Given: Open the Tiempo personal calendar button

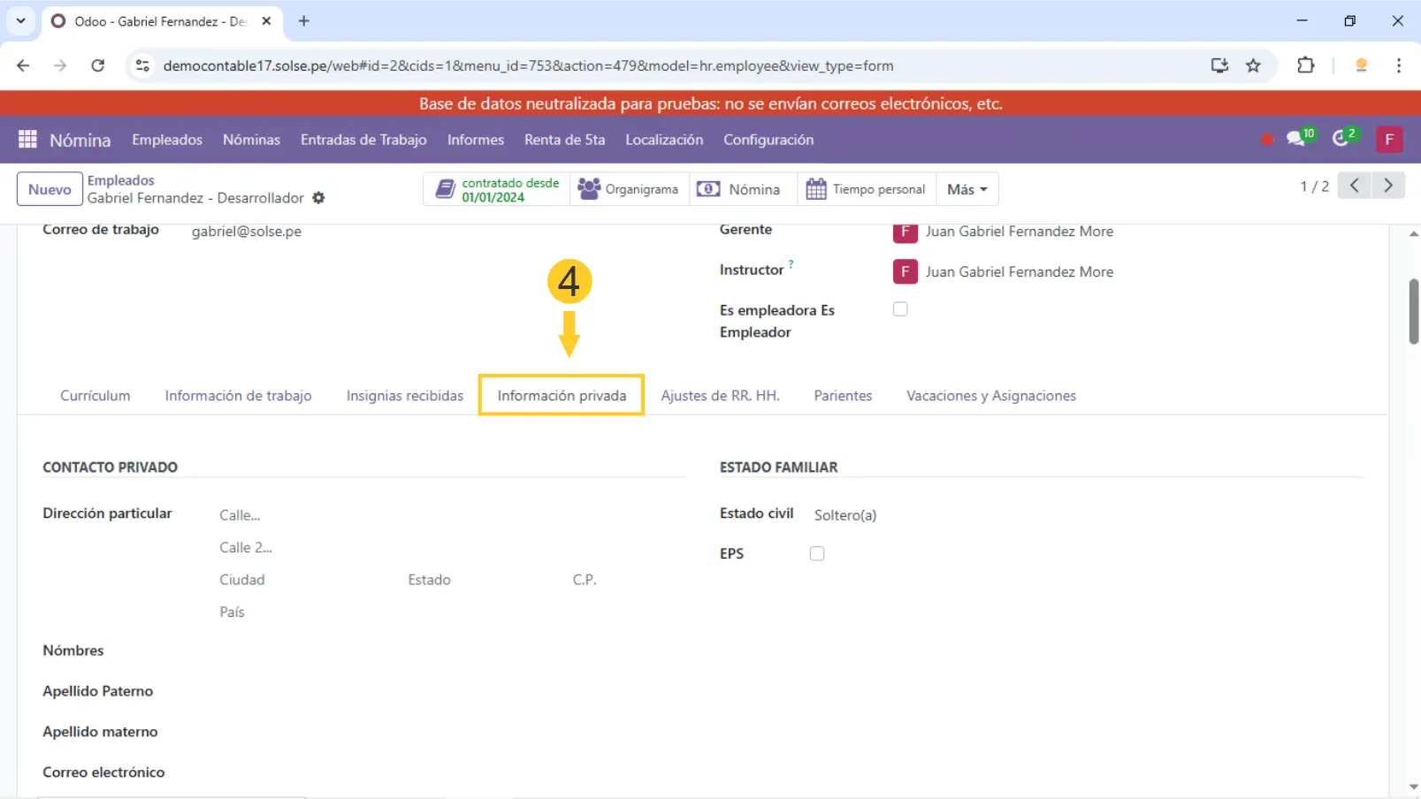Looking at the screenshot, I should pyautogui.click(x=866, y=189).
